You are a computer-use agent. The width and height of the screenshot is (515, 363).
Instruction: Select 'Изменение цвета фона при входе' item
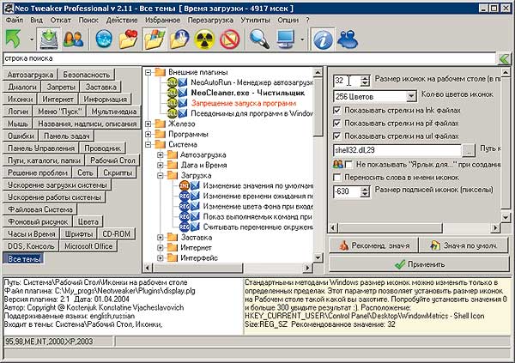[x=257, y=206]
